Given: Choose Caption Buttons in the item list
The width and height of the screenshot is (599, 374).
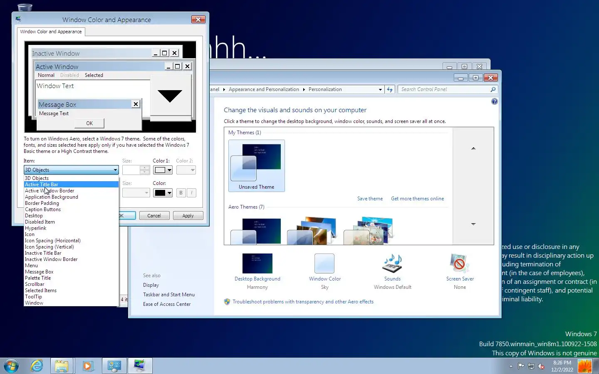Looking at the screenshot, I should coord(71,209).
